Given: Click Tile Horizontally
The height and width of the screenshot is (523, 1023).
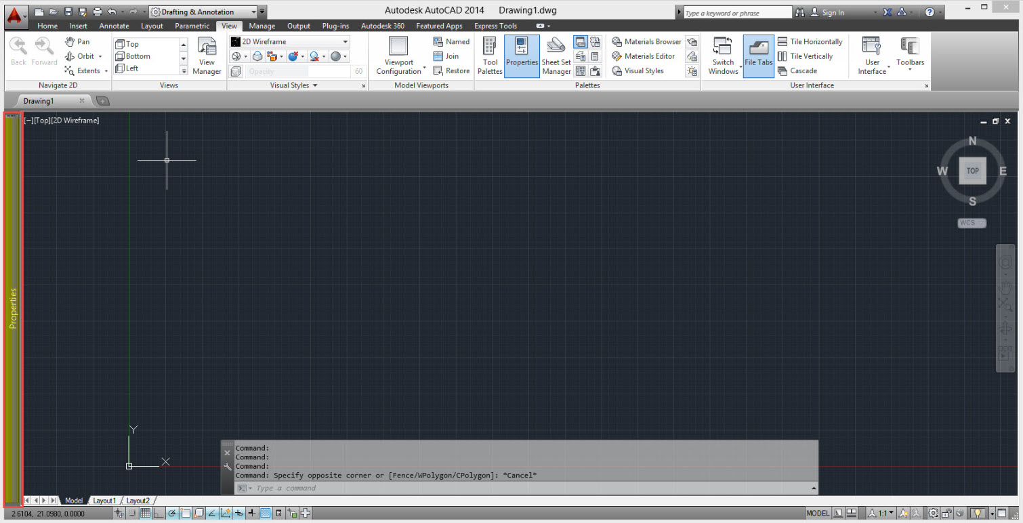Looking at the screenshot, I should tap(810, 41).
